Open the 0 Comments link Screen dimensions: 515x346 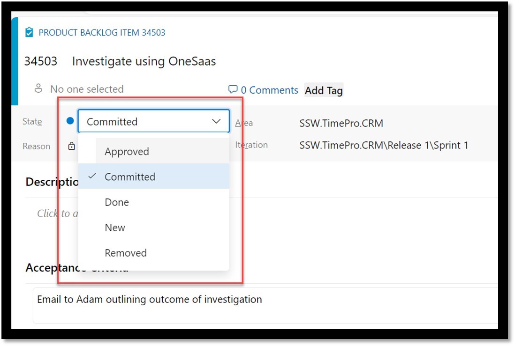269,90
